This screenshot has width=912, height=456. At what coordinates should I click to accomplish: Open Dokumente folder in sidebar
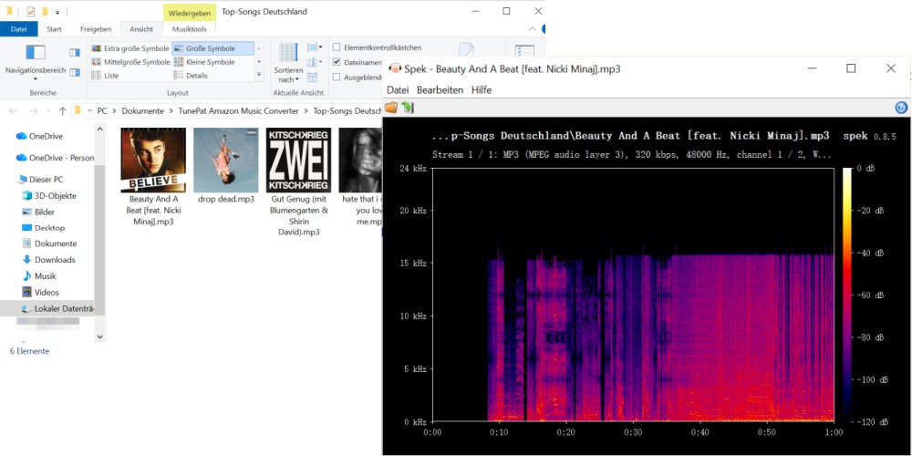click(x=49, y=244)
